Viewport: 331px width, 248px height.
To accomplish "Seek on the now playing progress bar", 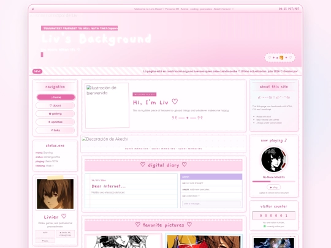I will pyautogui.click(x=273, y=181).
